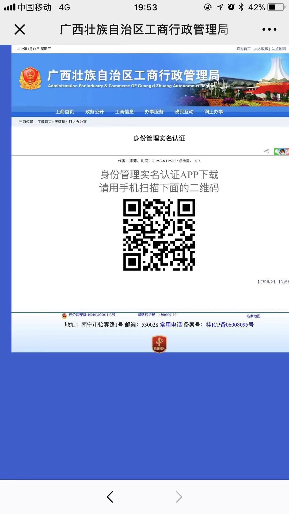Open the 常用电话 link

[x=171, y=324]
